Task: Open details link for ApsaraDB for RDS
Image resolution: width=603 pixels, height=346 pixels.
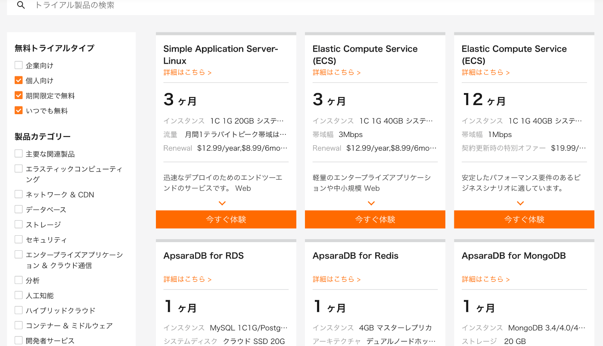Action: [187, 279]
